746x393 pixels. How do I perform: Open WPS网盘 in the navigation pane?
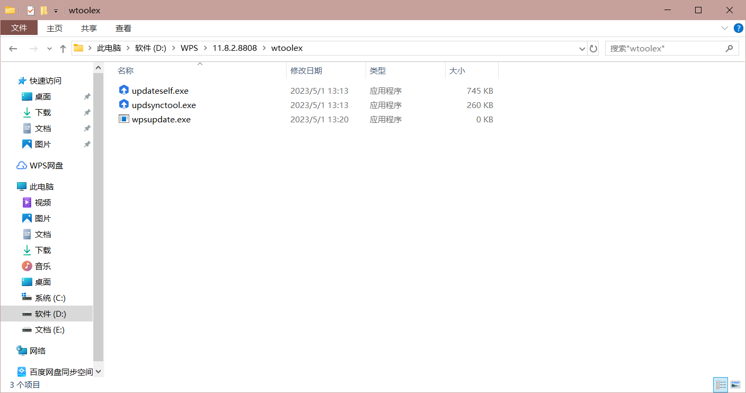coord(46,165)
